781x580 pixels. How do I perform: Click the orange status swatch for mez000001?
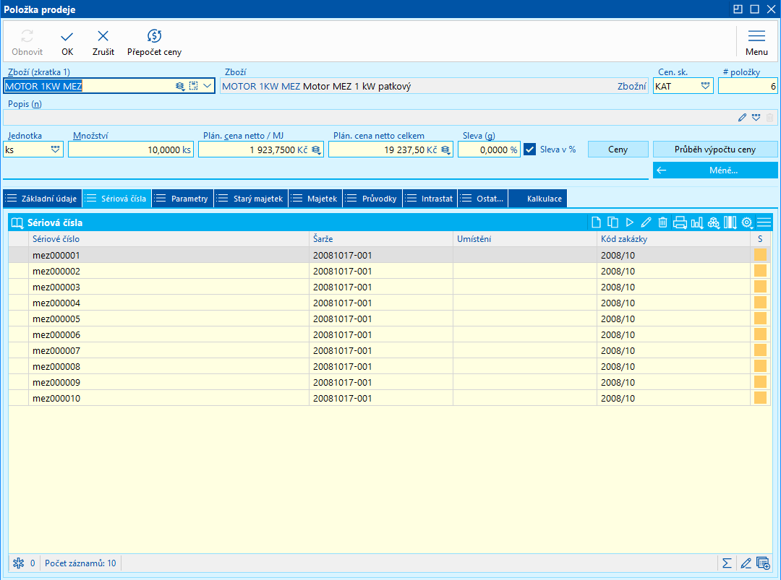click(760, 255)
